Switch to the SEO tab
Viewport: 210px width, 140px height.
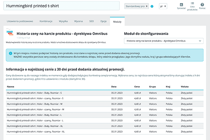click(x=91, y=21)
